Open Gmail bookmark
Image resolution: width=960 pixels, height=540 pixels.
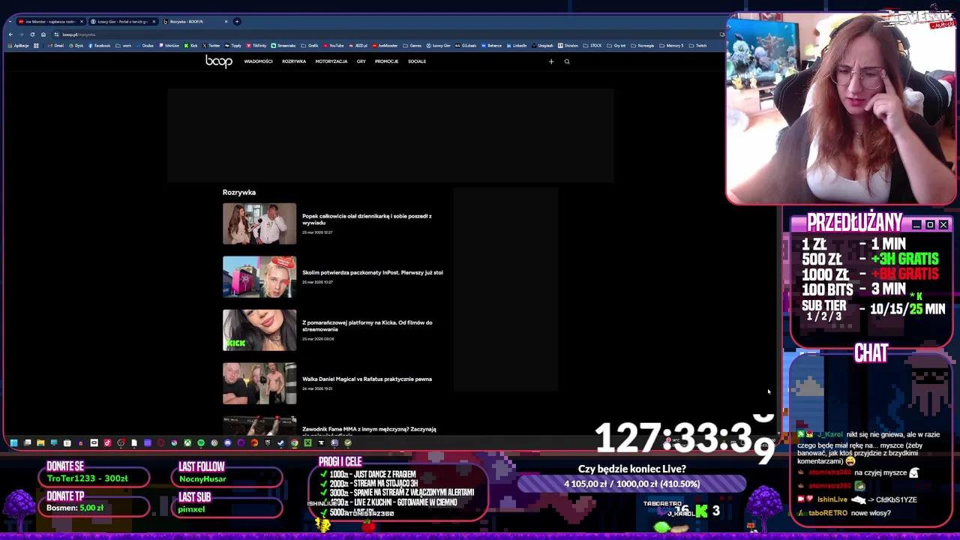(x=56, y=46)
